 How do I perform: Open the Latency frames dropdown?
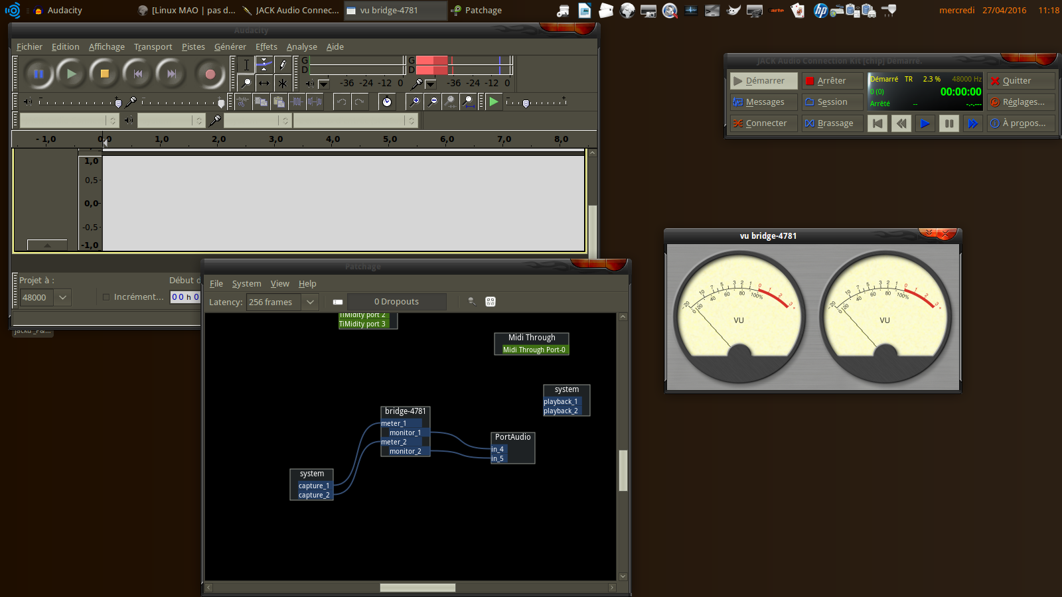(x=310, y=302)
